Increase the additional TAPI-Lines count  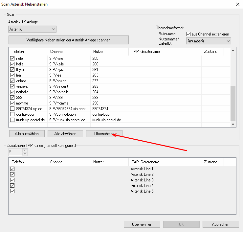(x=25, y=151)
